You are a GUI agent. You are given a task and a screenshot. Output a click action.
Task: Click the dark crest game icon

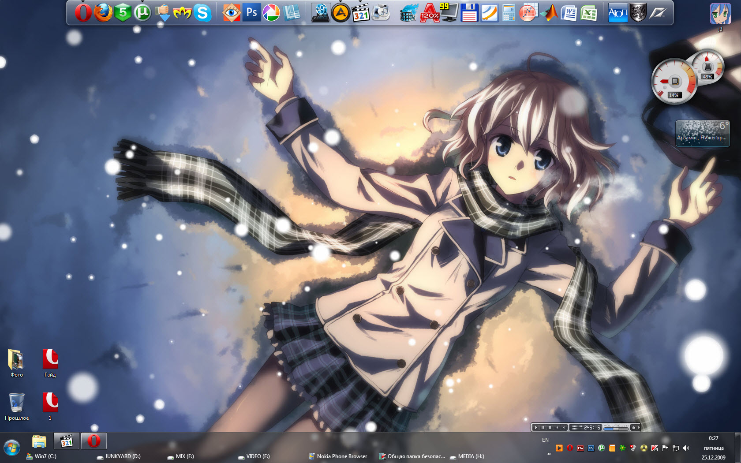[638, 13]
